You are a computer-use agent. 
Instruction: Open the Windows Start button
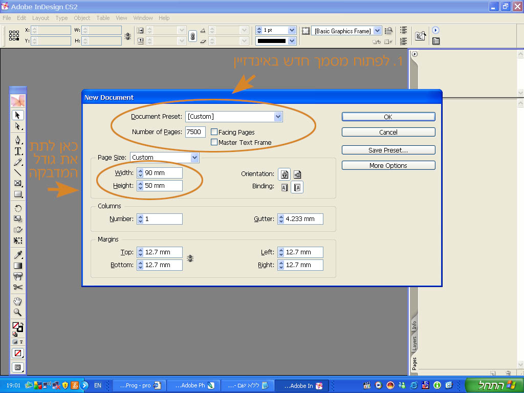click(494, 385)
